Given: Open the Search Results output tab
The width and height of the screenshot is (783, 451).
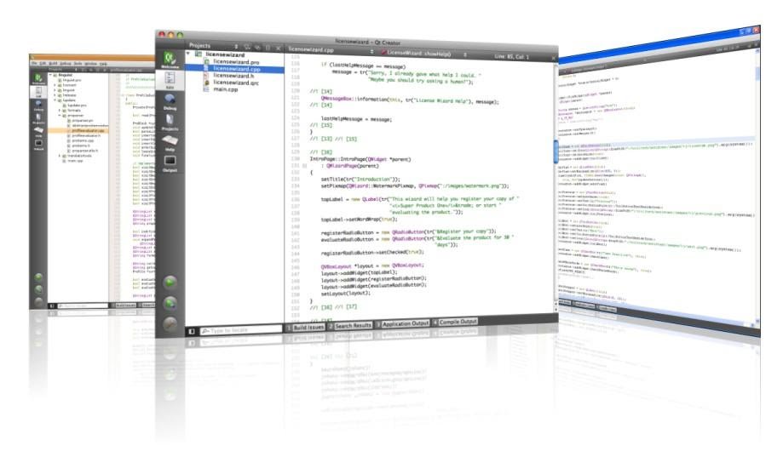Looking at the screenshot, I should click(x=349, y=326).
